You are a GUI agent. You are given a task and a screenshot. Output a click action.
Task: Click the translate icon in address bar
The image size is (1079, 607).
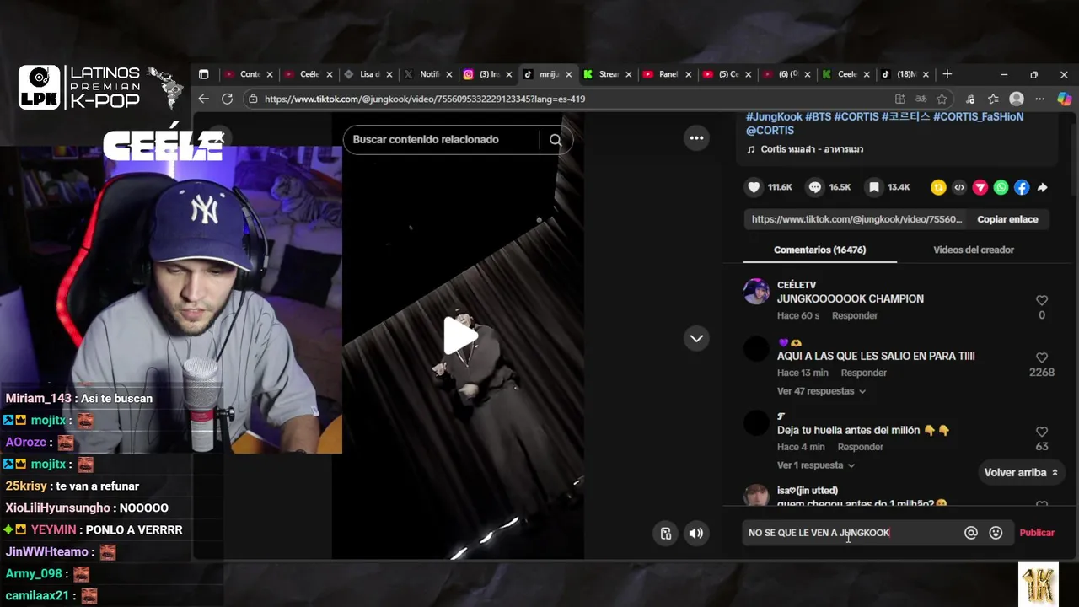tap(921, 99)
